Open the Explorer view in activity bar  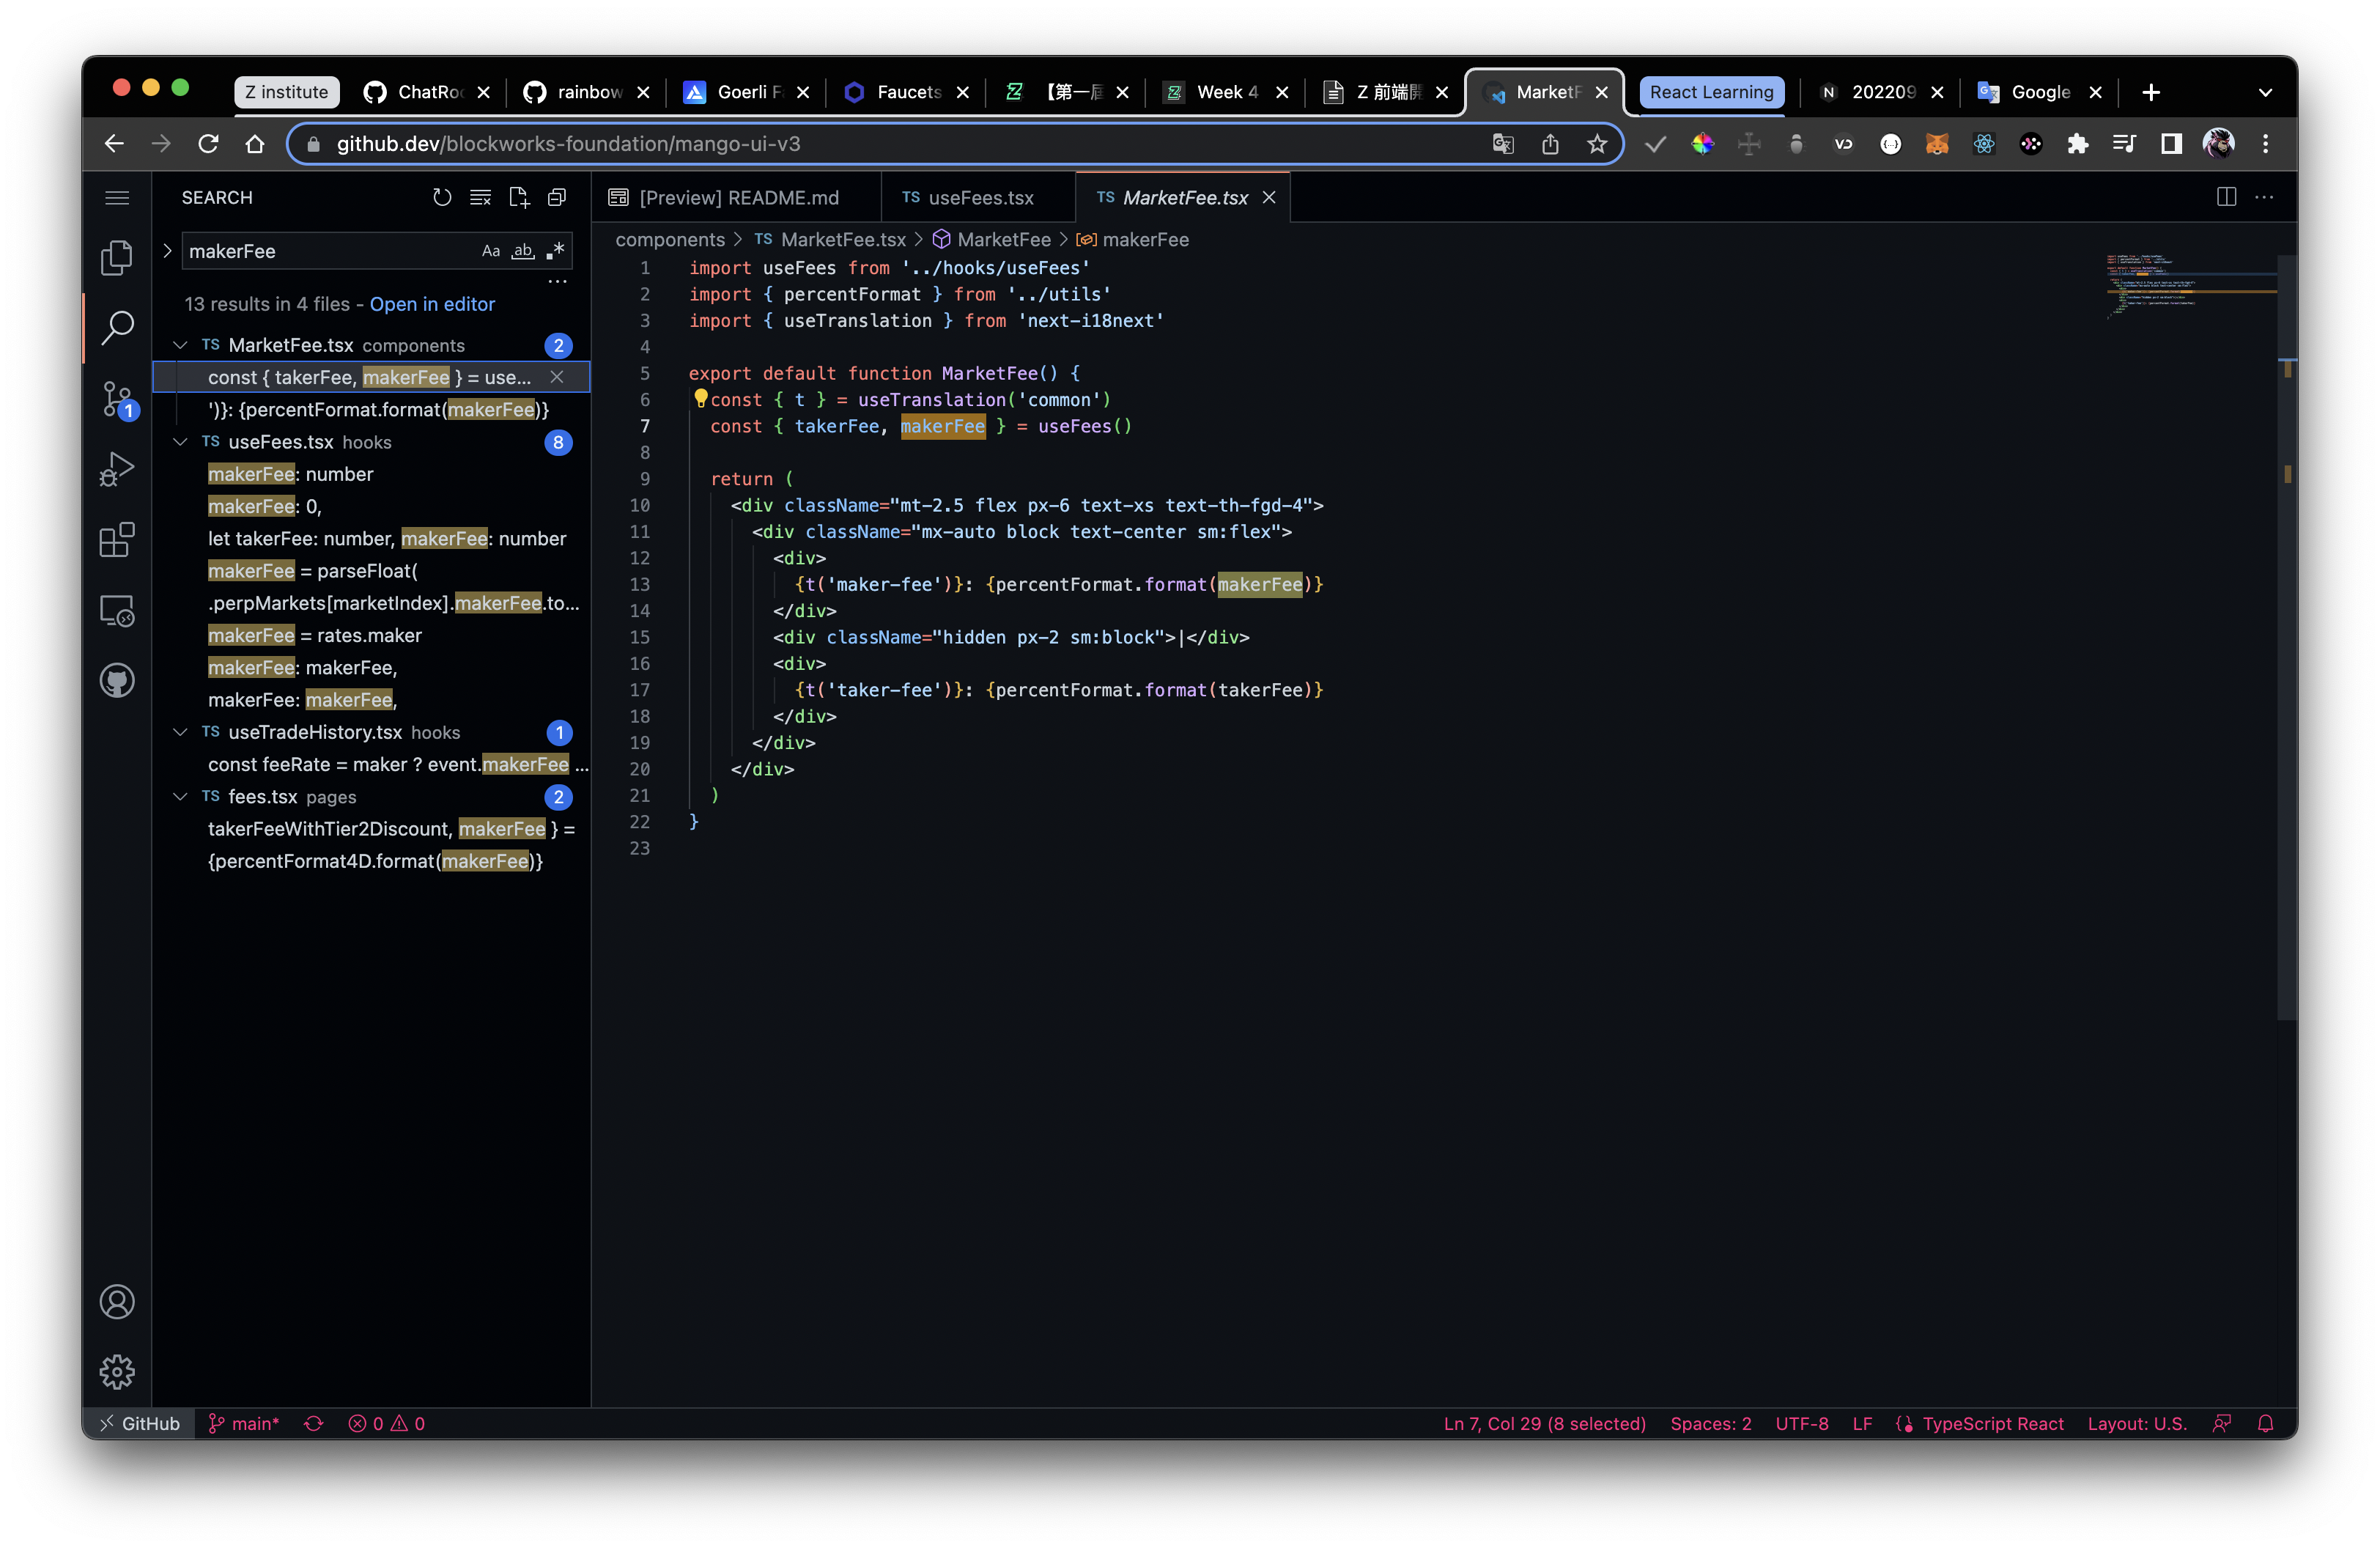pyautogui.click(x=117, y=258)
